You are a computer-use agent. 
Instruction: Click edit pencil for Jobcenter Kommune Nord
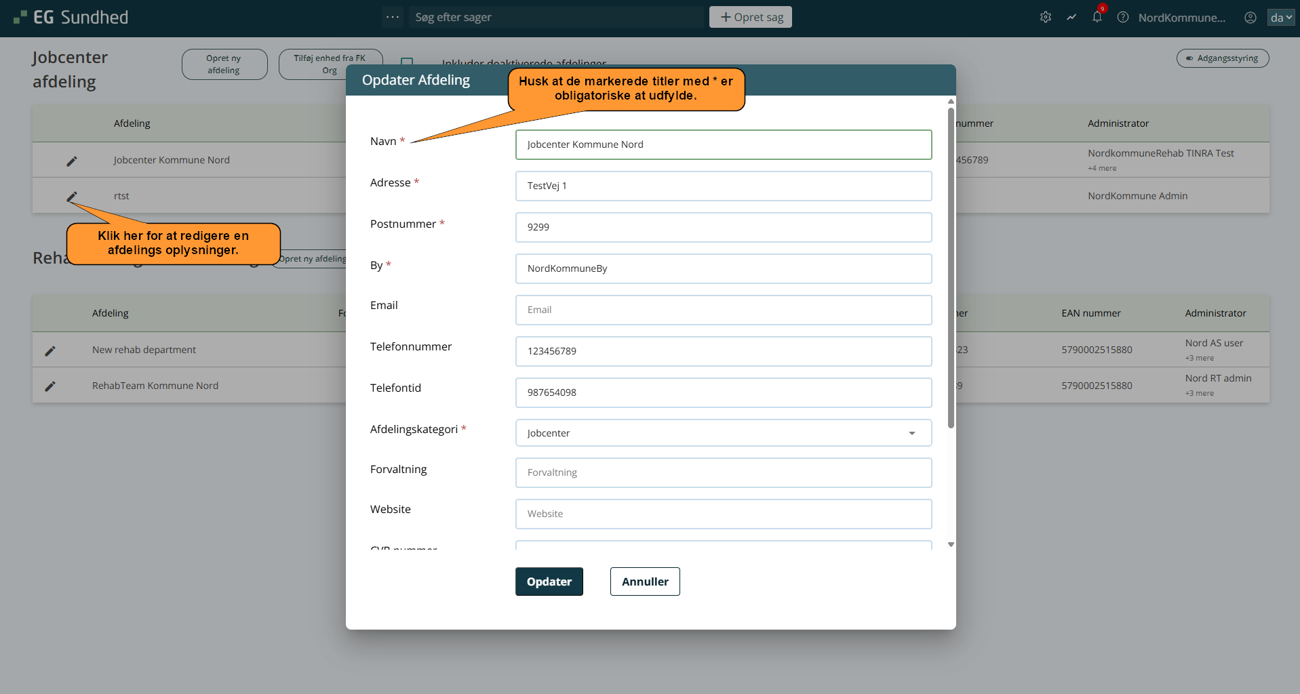pos(72,161)
